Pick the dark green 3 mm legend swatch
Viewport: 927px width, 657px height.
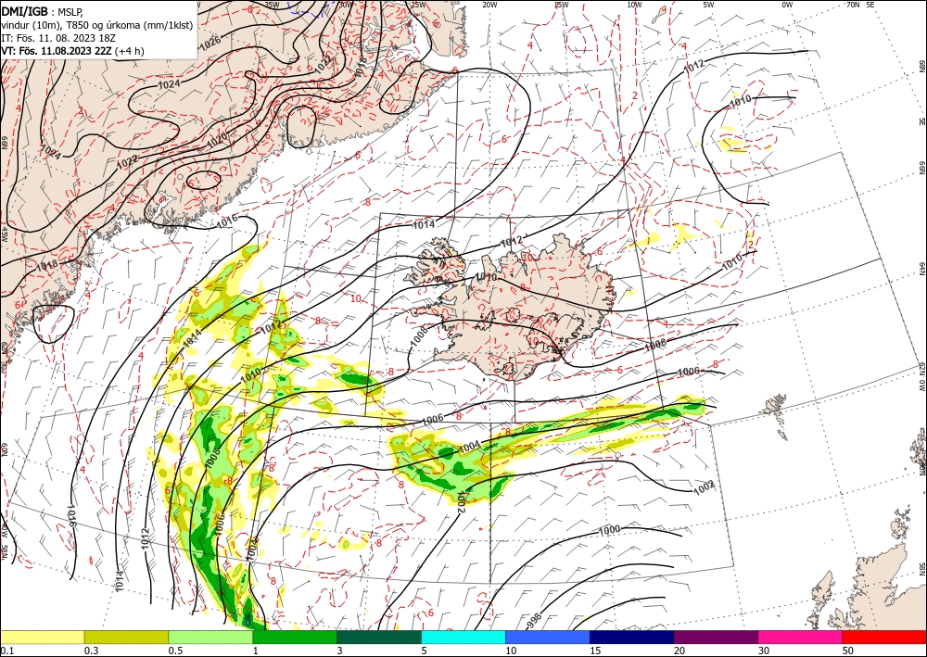(x=379, y=637)
